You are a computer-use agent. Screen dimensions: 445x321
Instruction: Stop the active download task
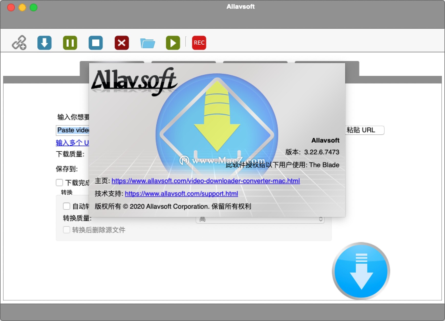(x=96, y=43)
